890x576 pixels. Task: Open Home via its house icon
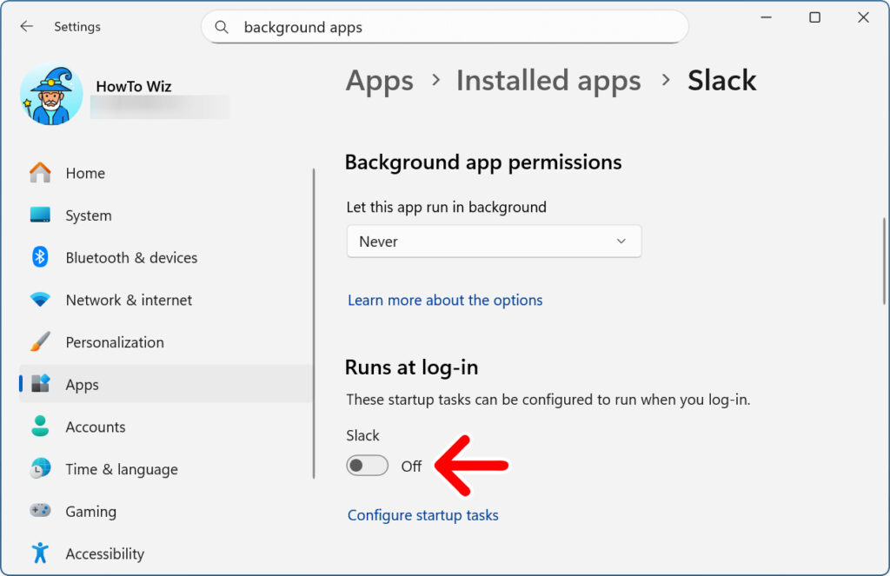coord(40,173)
